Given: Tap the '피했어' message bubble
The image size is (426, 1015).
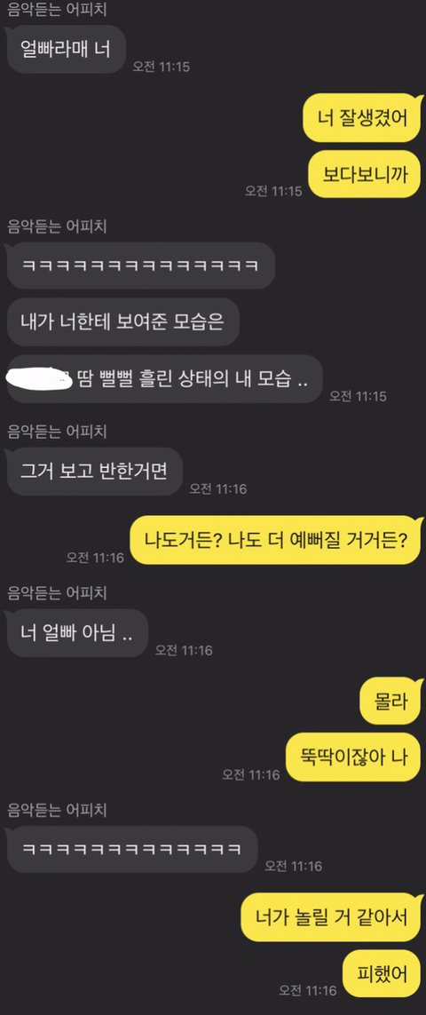Looking at the screenshot, I should [x=382, y=973].
